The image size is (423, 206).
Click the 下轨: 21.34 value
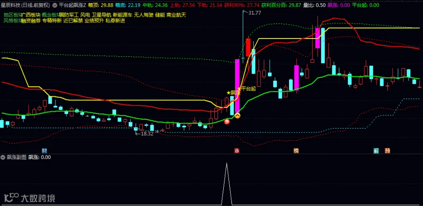point(210,5)
